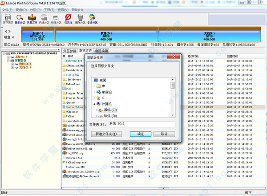This screenshot has width=267, height=196.
Task: Select 扩展分区 in the disk tree
Action: tap(21, 61)
